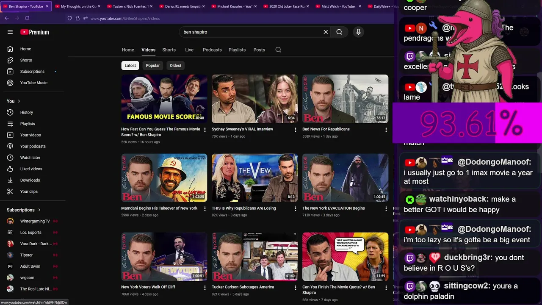Switch to channel Posts tab
Viewport: 542px width, 305px height.
point(259,50)
